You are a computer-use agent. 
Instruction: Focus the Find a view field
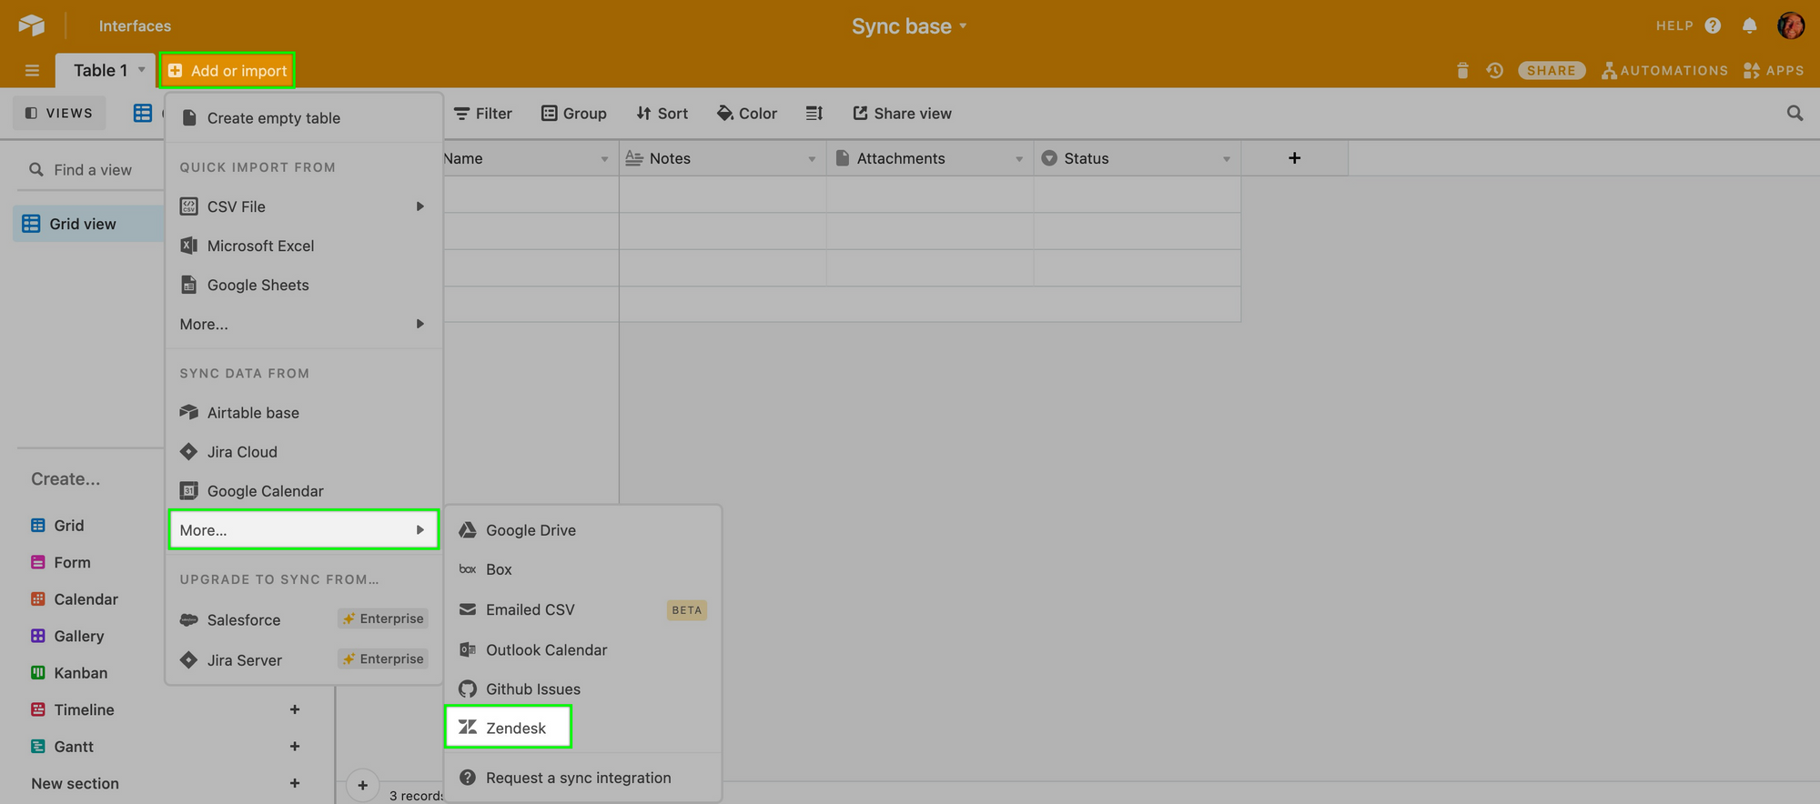pyautogui.click(x=92, y=169)
